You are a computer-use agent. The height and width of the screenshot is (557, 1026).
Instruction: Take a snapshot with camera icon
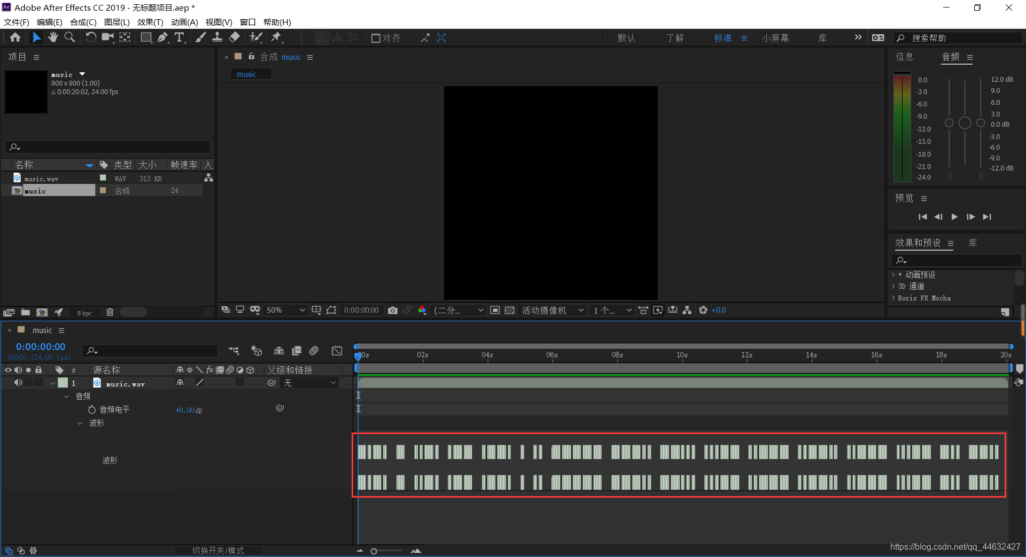(x=393, y=310)
